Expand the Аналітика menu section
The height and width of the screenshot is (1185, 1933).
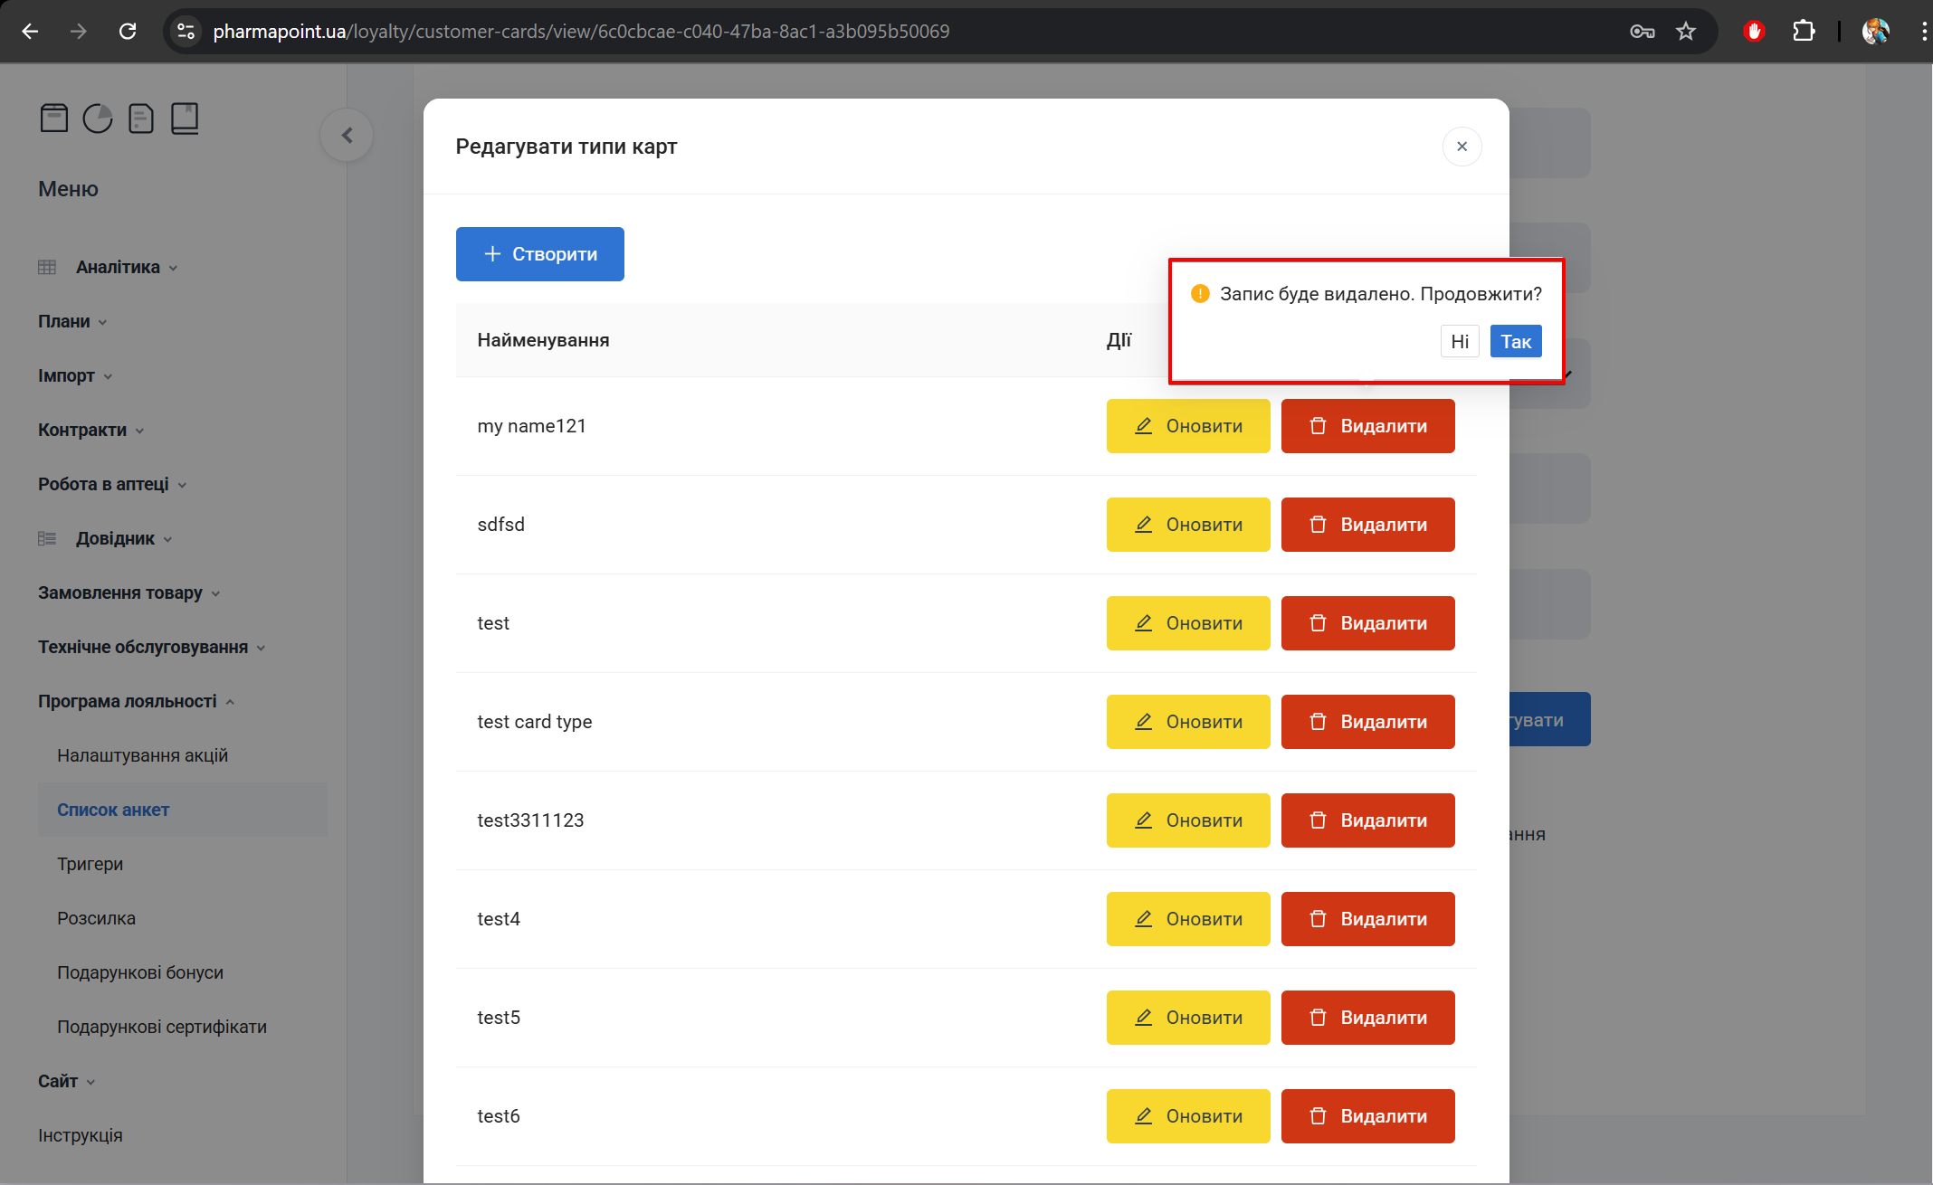coord(118,267)
